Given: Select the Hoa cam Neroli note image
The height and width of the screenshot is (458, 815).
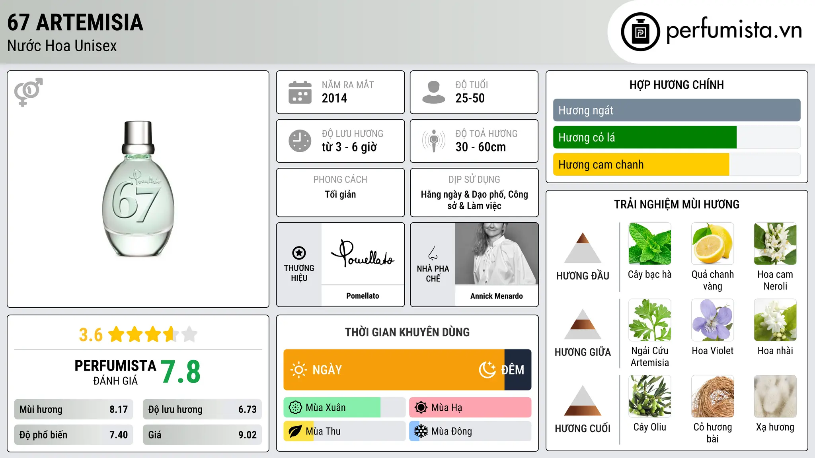Looking at the screenshot, I should pyautogui.click(x=775, y=244).
